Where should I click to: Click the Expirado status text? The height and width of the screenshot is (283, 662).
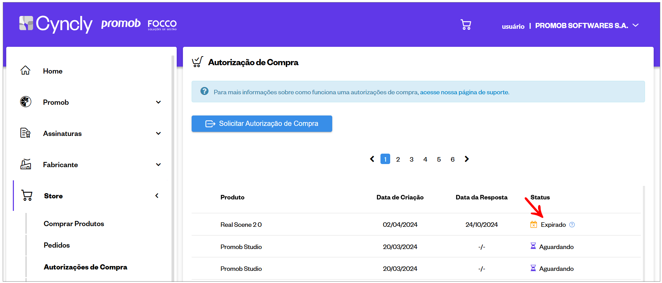(553, 225)
